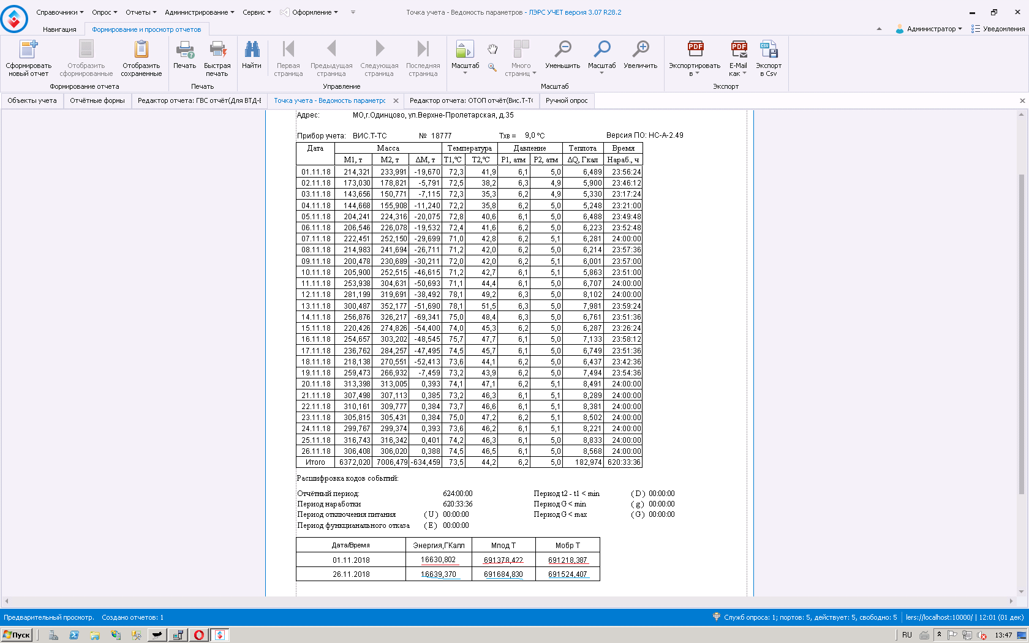Click the Opera icon in taskbar
Viewport: 1029px width, 643px height.
199,635
